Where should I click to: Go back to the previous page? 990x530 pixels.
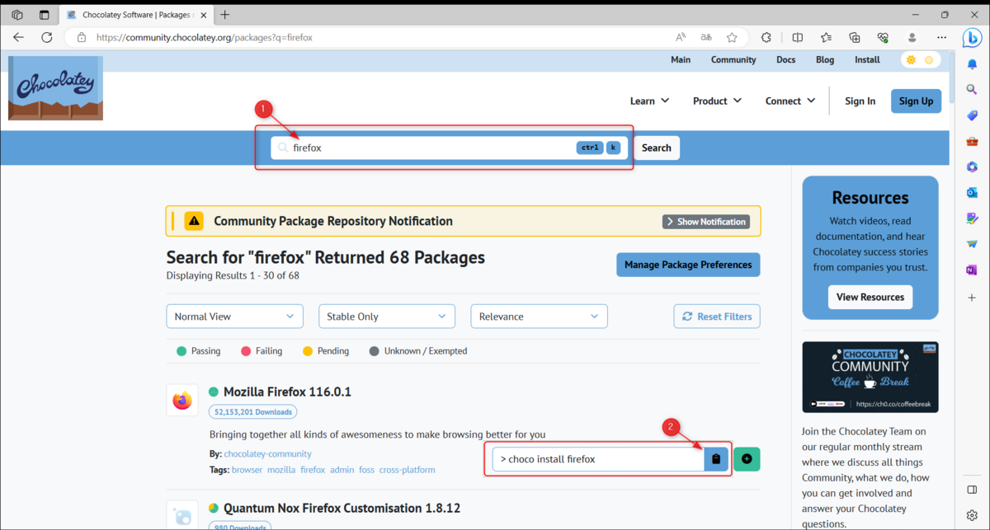19,37
